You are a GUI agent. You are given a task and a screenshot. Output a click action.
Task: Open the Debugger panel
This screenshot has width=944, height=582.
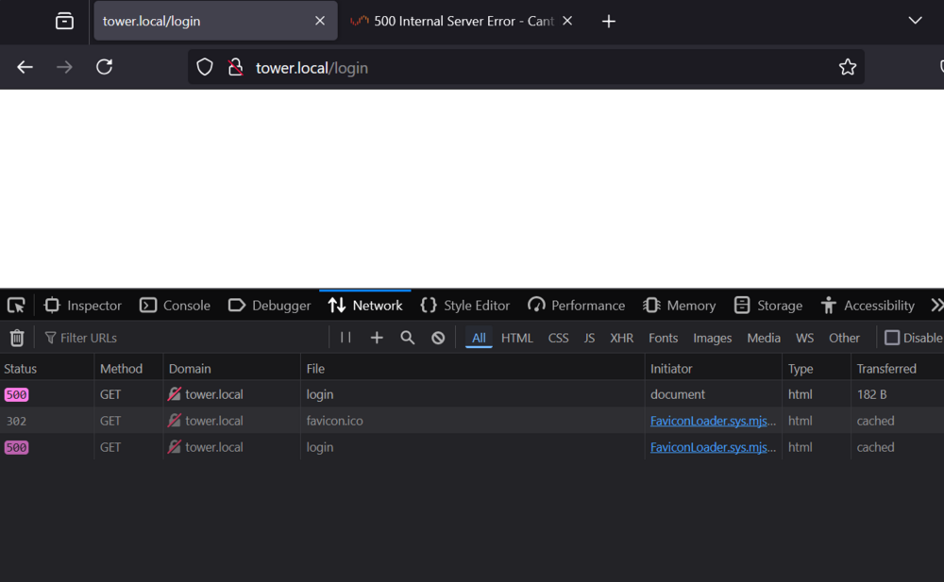click(270, 306)
